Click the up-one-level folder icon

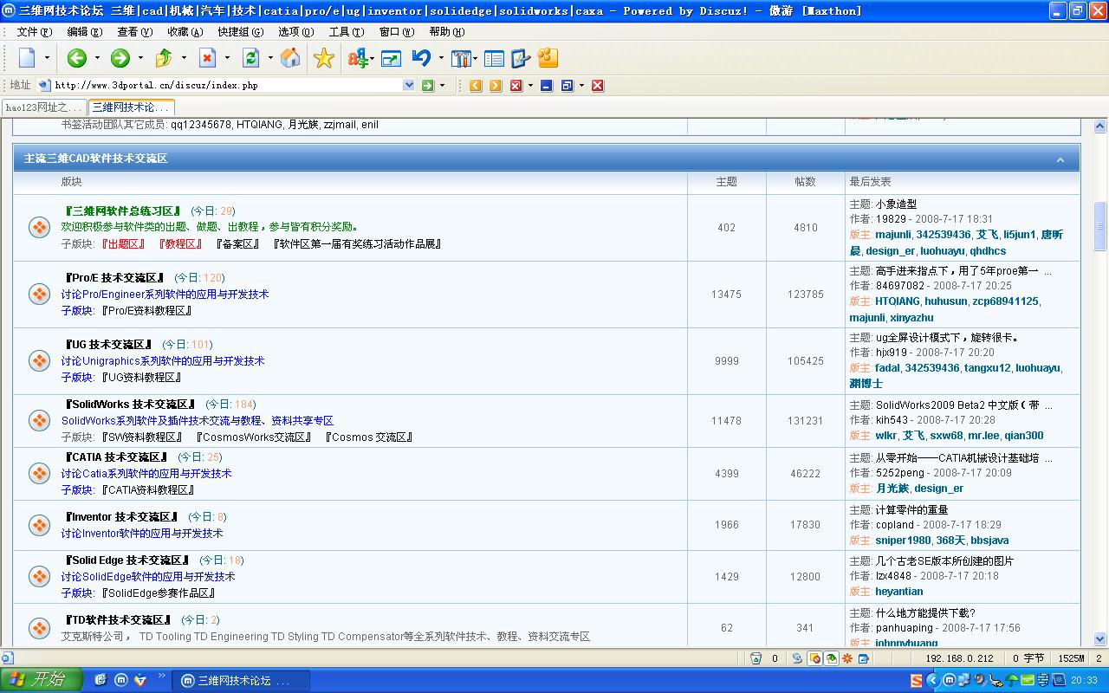coord(164,58)
